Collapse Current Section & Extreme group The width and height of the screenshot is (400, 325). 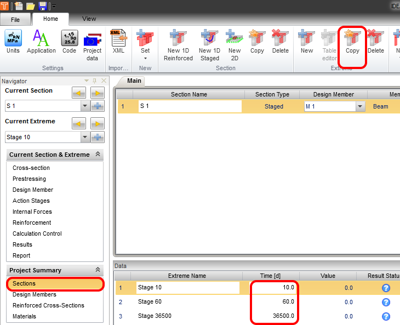[98, 154]
